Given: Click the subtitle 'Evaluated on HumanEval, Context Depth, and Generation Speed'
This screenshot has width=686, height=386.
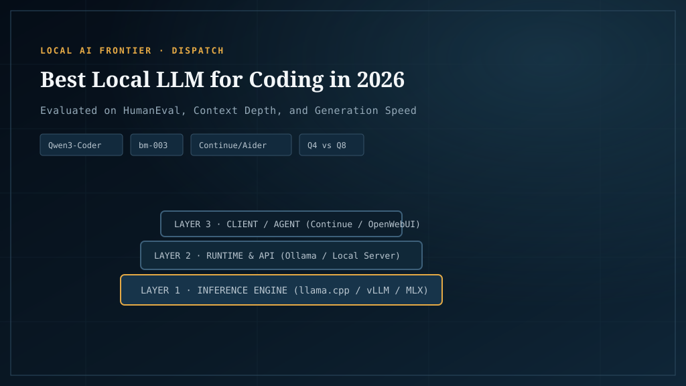Looking at the screenshot, I should [228, 111].
